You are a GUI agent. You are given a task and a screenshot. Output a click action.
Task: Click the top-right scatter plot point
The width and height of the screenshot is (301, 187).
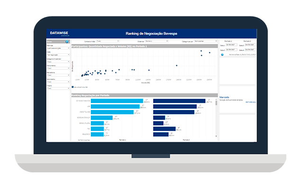(x=210, y=52)
